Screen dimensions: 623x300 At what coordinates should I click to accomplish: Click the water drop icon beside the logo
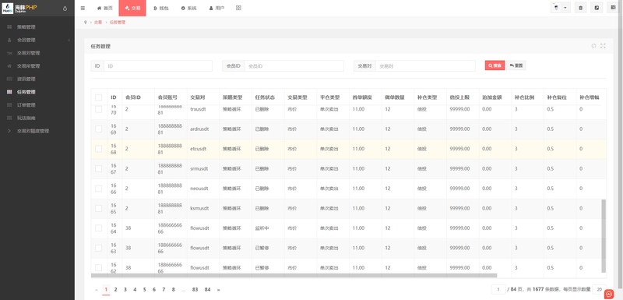(x=65, y=9)
